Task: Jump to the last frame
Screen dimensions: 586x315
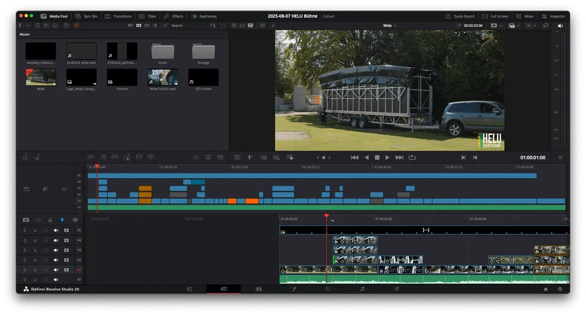Action: click(399, 157)
